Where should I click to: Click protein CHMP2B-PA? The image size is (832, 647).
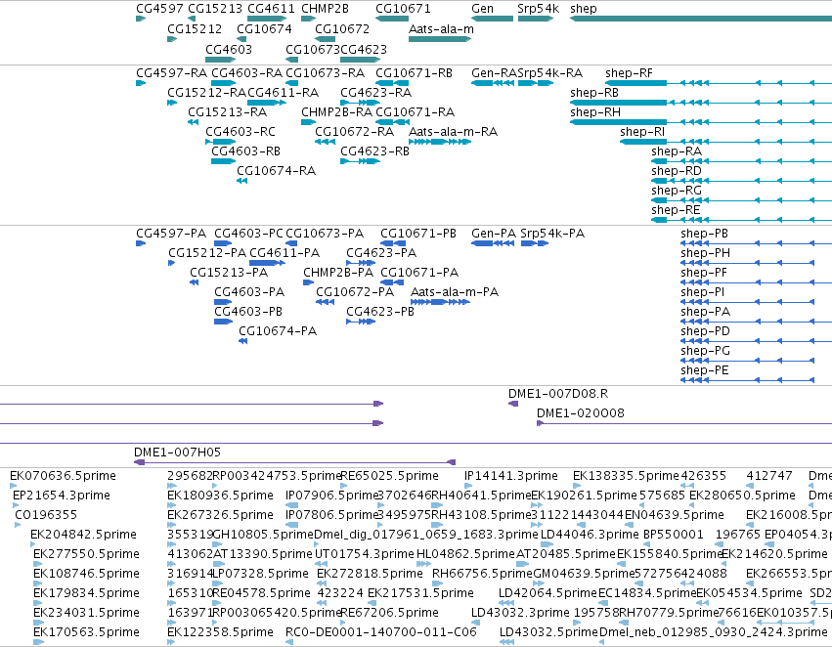[338, 273]
